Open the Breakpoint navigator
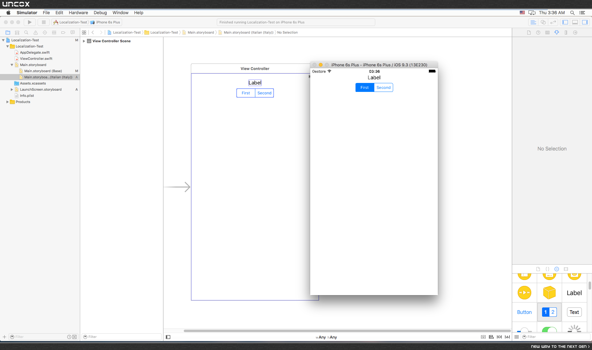The height and width of the screenshot is (350, 592). pyautogui.click(x=64, y=32)
